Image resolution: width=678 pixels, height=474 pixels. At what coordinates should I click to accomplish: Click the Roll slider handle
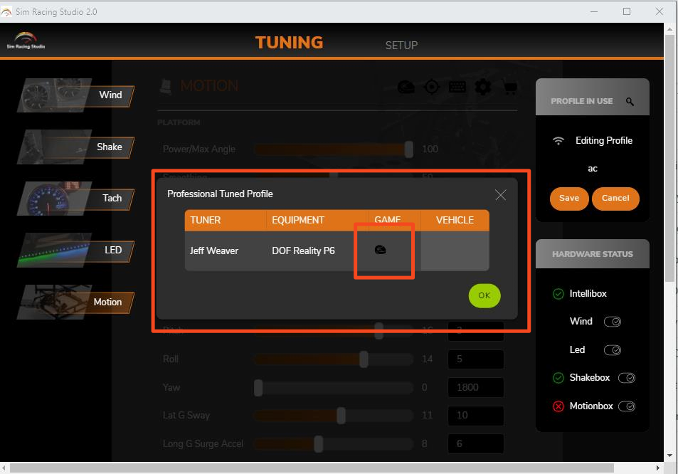click(364, 359)
